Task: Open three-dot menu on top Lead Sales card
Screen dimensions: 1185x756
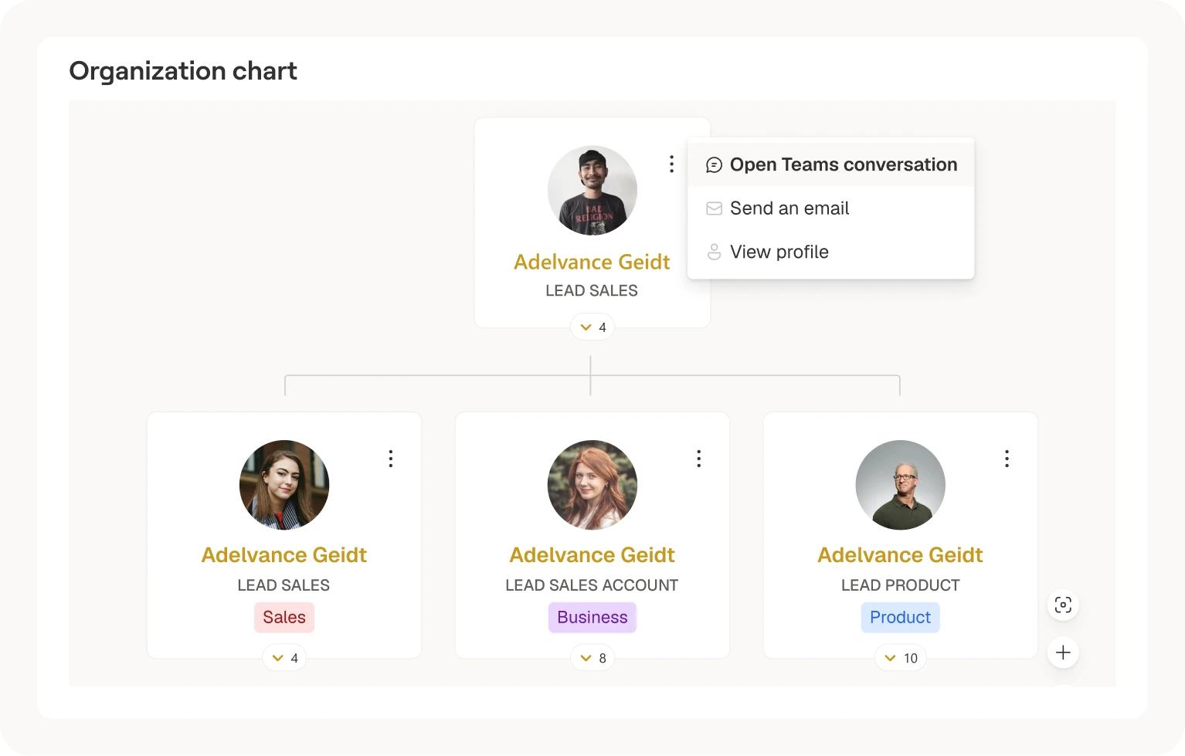Action: 671,164
